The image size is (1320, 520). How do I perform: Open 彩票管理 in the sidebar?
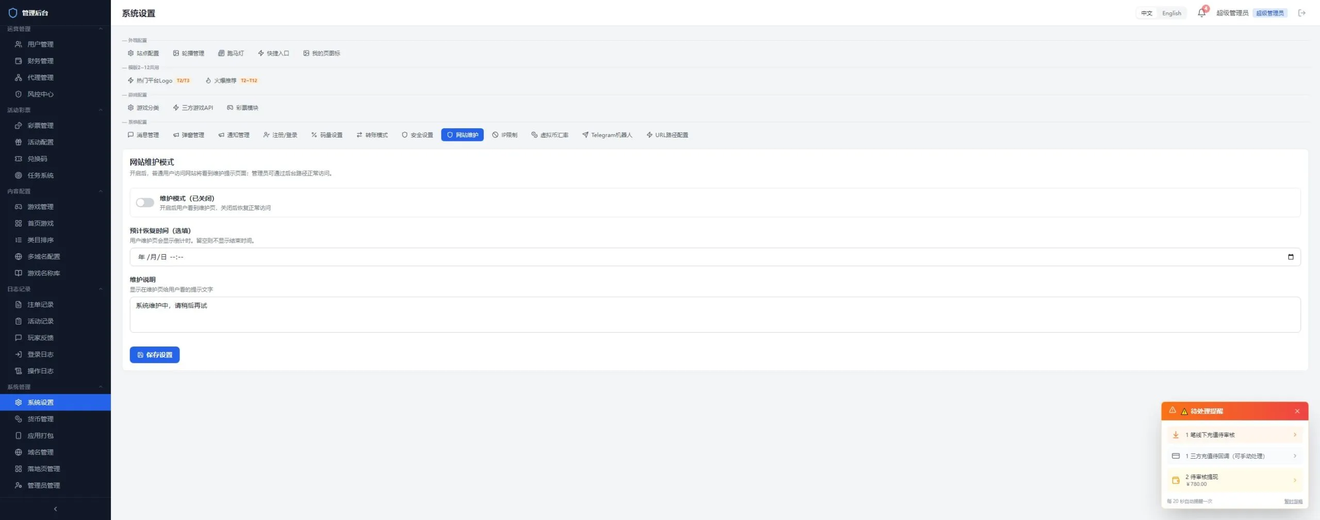[55, 126]
